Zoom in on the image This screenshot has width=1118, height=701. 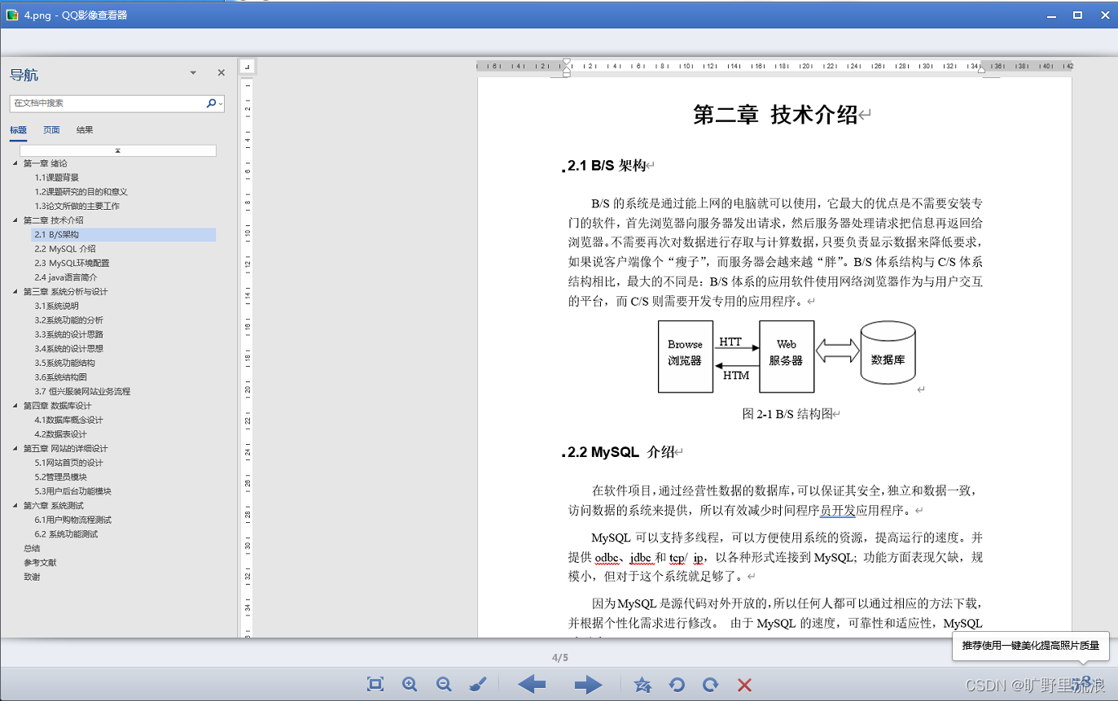coord(410,684)
